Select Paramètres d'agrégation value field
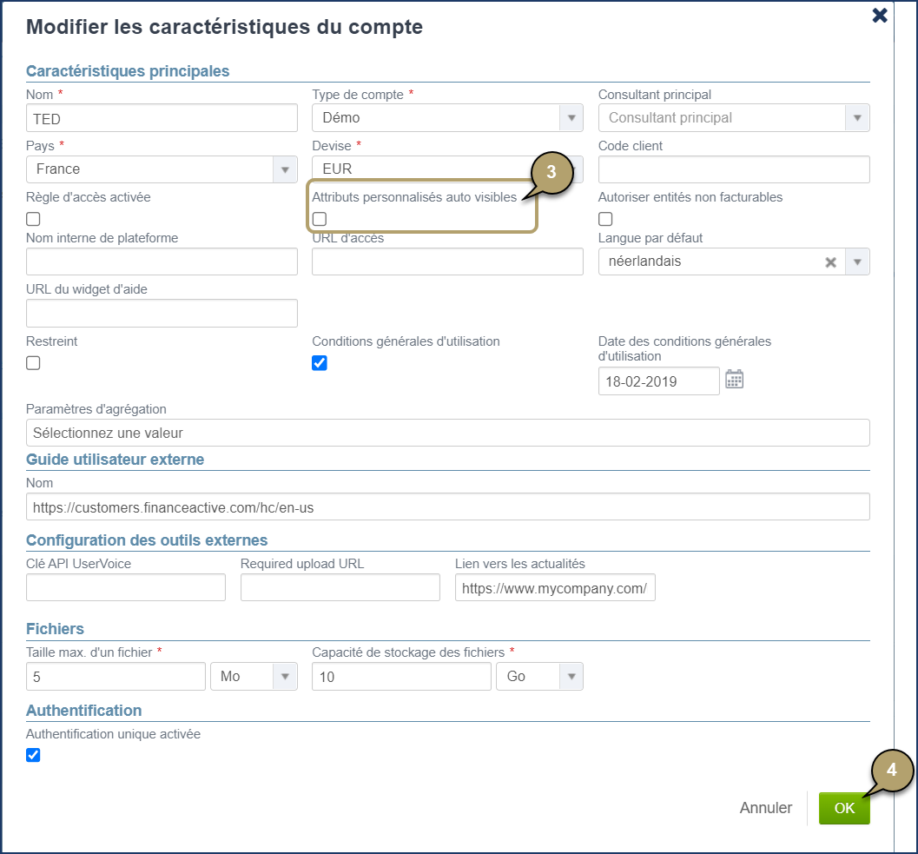 447,433
